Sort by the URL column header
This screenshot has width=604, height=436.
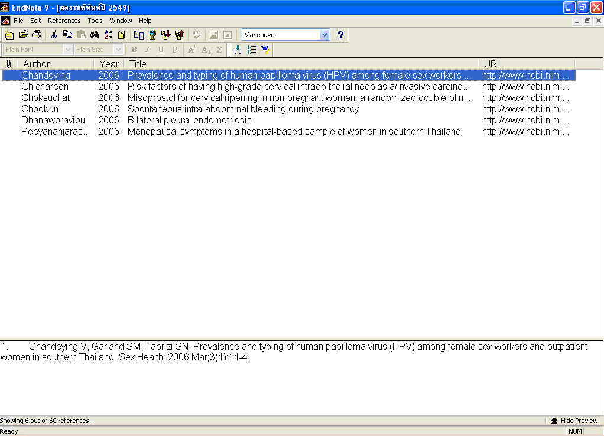click(527, 64)
